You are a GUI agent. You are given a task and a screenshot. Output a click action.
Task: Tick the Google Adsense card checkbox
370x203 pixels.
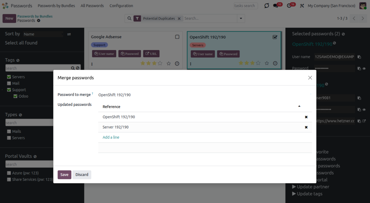(x=177, y=37)
